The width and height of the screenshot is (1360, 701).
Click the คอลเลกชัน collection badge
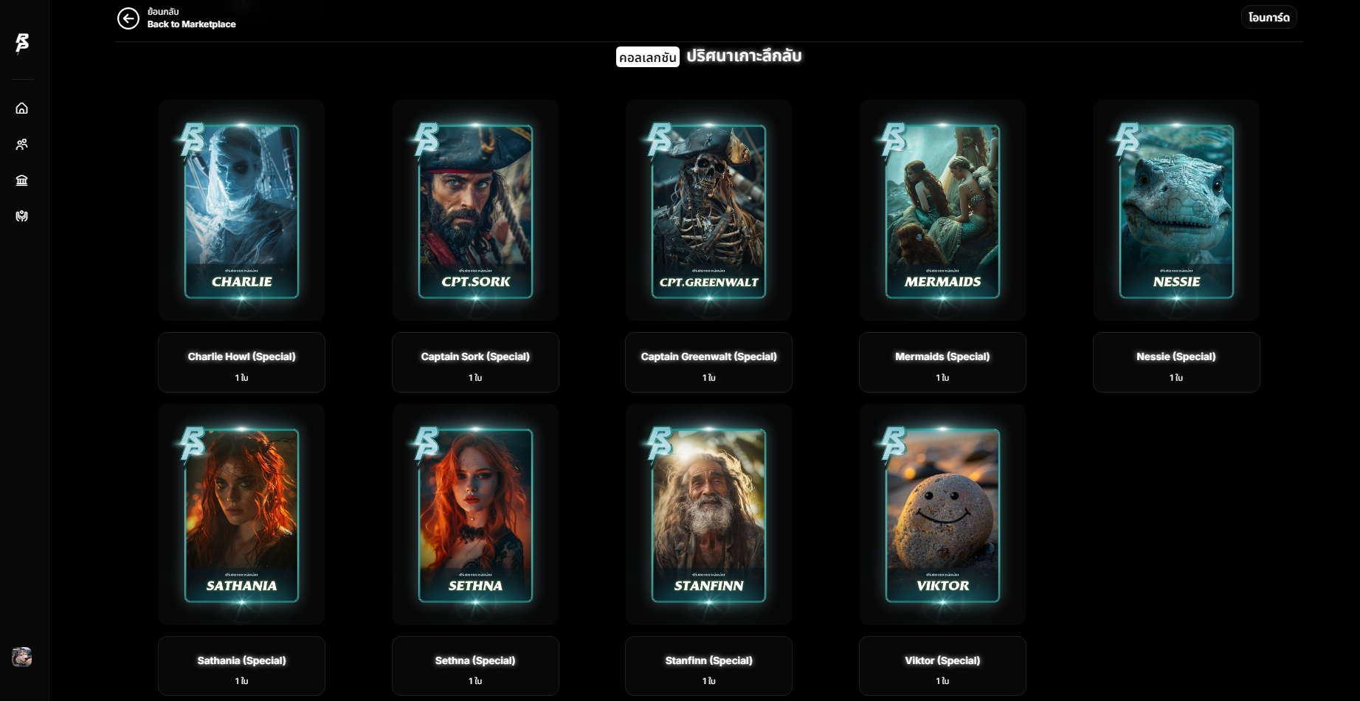pyautogui.click(x=647, y=57)
